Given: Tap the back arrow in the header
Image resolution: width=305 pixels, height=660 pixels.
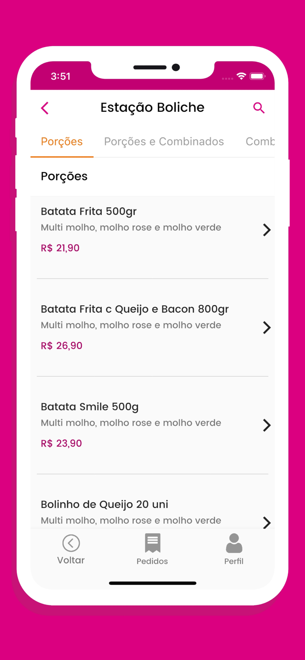Looking at the screenshot, I should [x=44, y=108].
